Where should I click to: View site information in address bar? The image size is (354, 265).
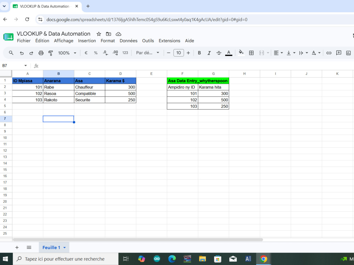click(40, 19)
